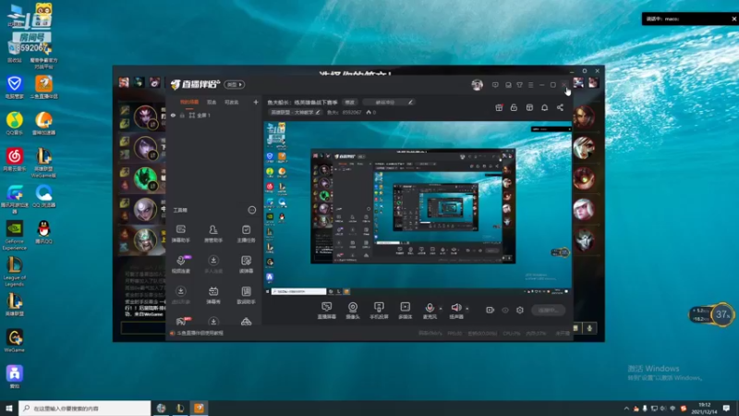739x416 pixels.
Task: Add a 摄像头 camera source
Action: coord(353,311)
